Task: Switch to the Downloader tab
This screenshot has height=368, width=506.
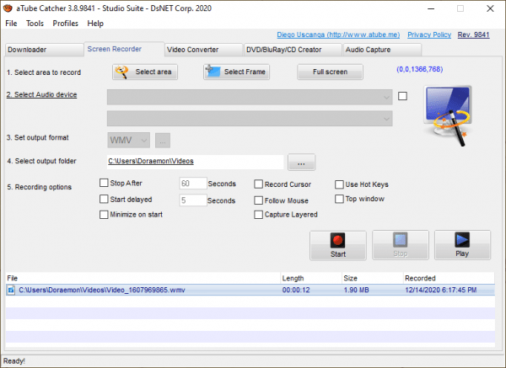Action: [45, 50]
